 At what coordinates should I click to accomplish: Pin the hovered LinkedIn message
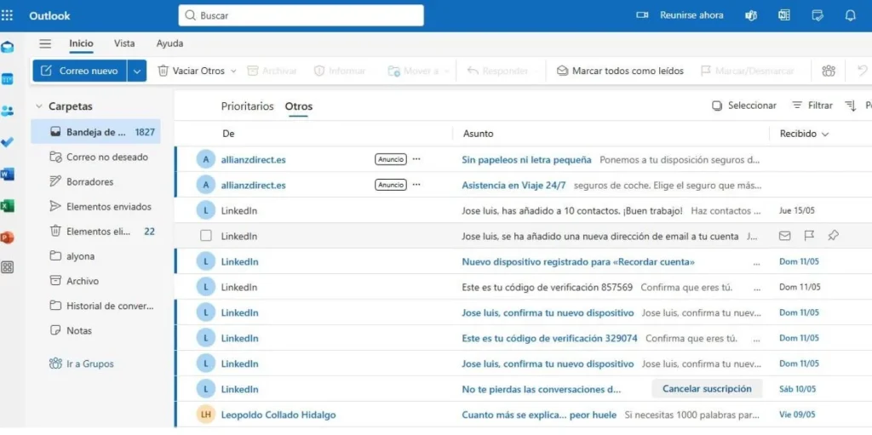(833, 236)
